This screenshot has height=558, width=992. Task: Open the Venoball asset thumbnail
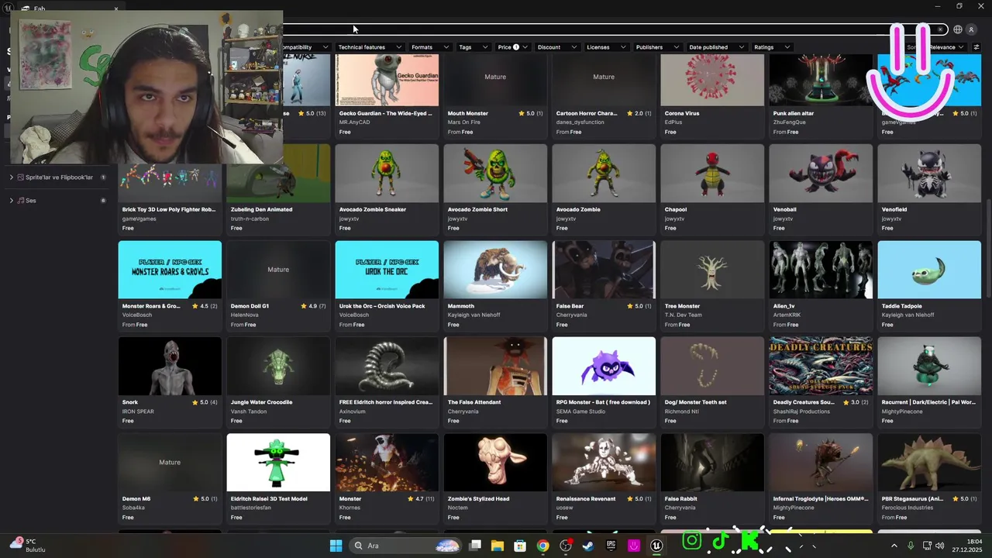click(x=821, y=173)
